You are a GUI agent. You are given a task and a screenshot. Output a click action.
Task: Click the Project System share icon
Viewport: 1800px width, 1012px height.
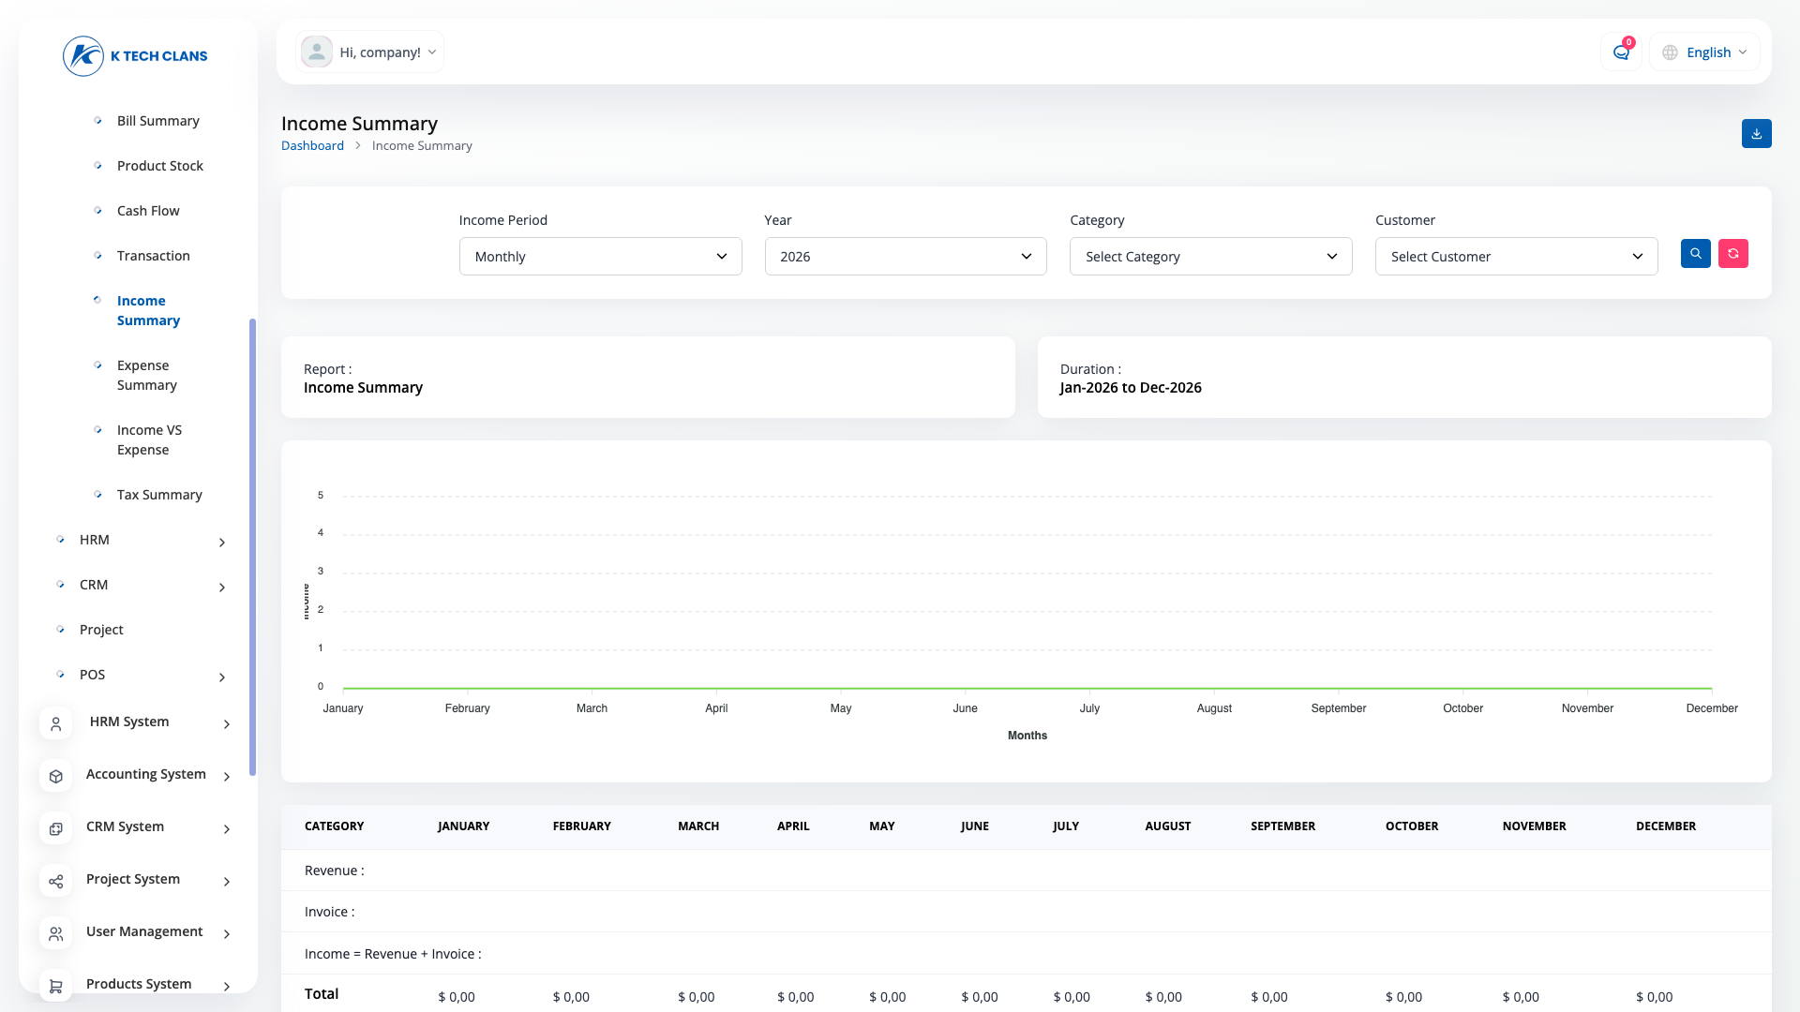tap(56, 881)
